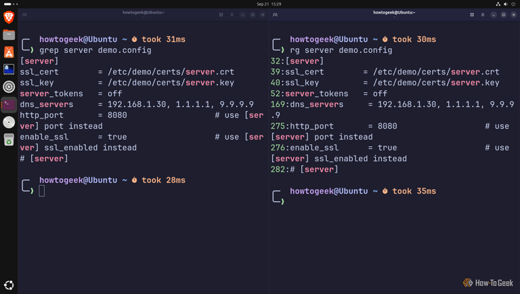Add a new tab in the left terminal window
The image size is (520, 294).
(x=24, y=15)
